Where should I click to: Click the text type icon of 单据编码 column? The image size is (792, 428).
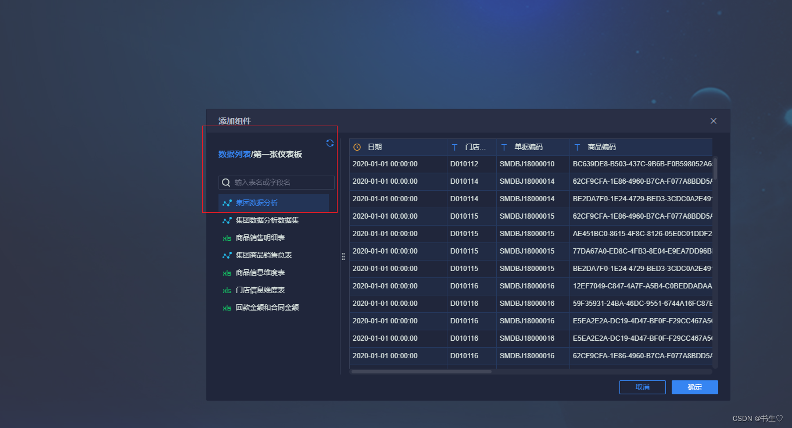pyautogui.click(x=504, y=147)
